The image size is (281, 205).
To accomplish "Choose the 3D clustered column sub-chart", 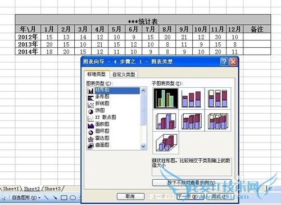I will (166, 121).
